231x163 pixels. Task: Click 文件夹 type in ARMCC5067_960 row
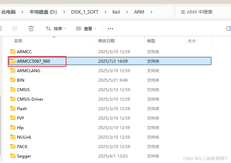pyautogui.click(x=153, y=61)
